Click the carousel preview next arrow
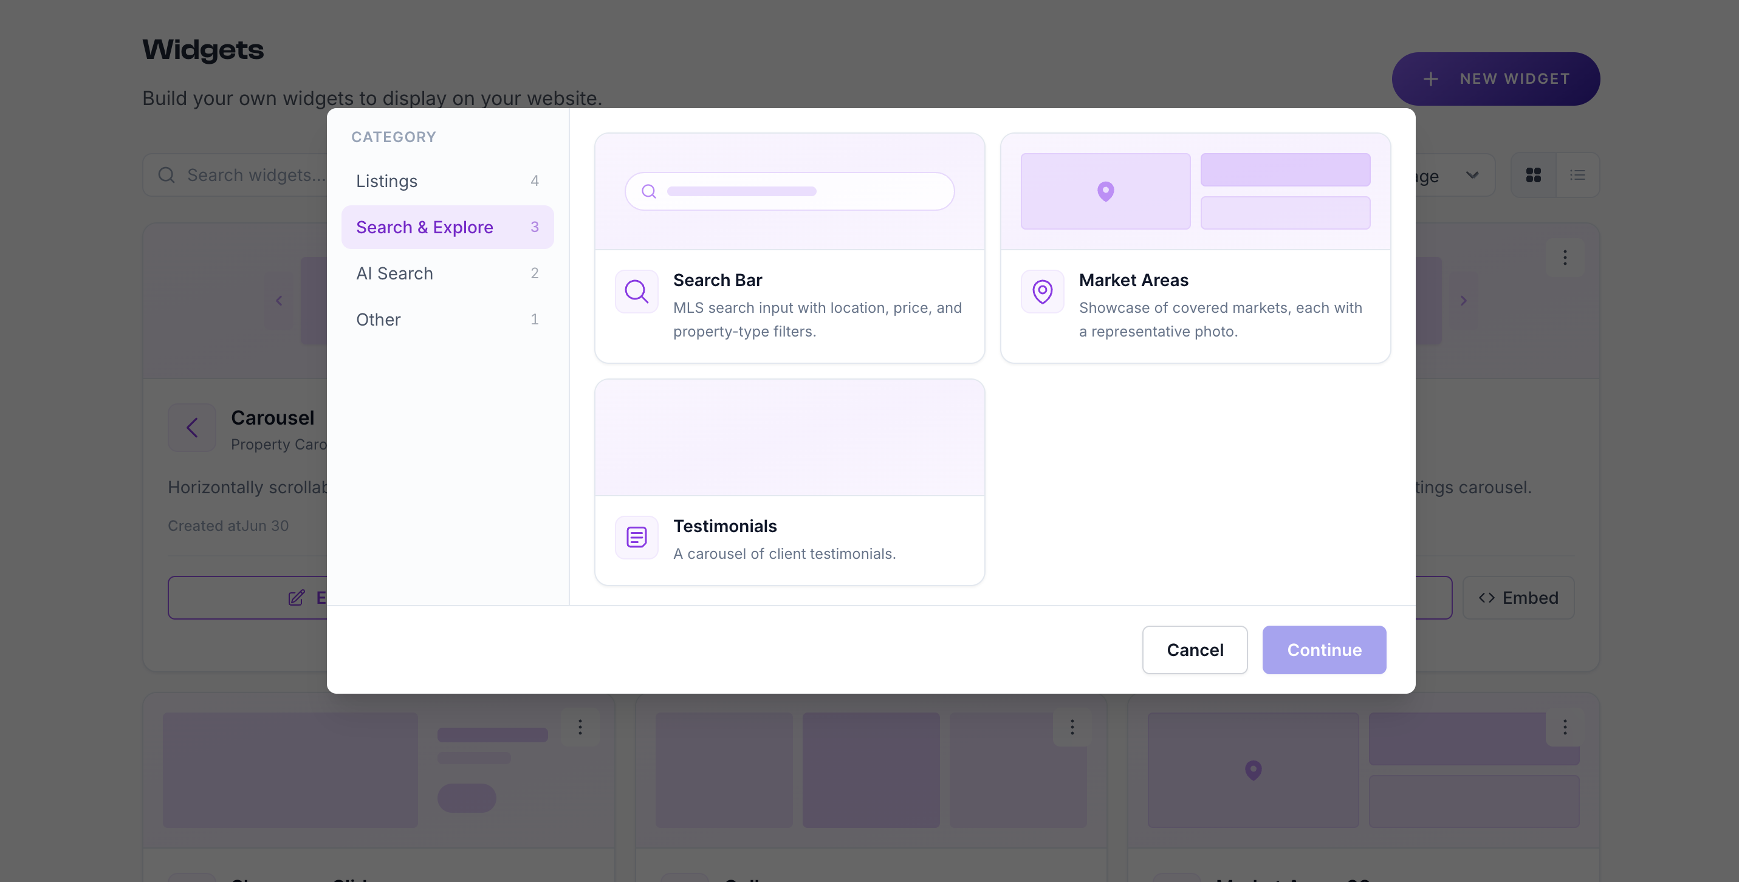The image size is (1739, 882). pos(1463,301)
